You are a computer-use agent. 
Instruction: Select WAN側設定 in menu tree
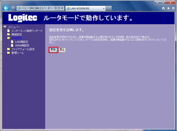(x=20, y=45)
